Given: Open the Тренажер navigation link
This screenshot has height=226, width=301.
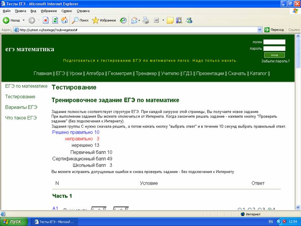Looking at the screenshot, I should point(146,73).
